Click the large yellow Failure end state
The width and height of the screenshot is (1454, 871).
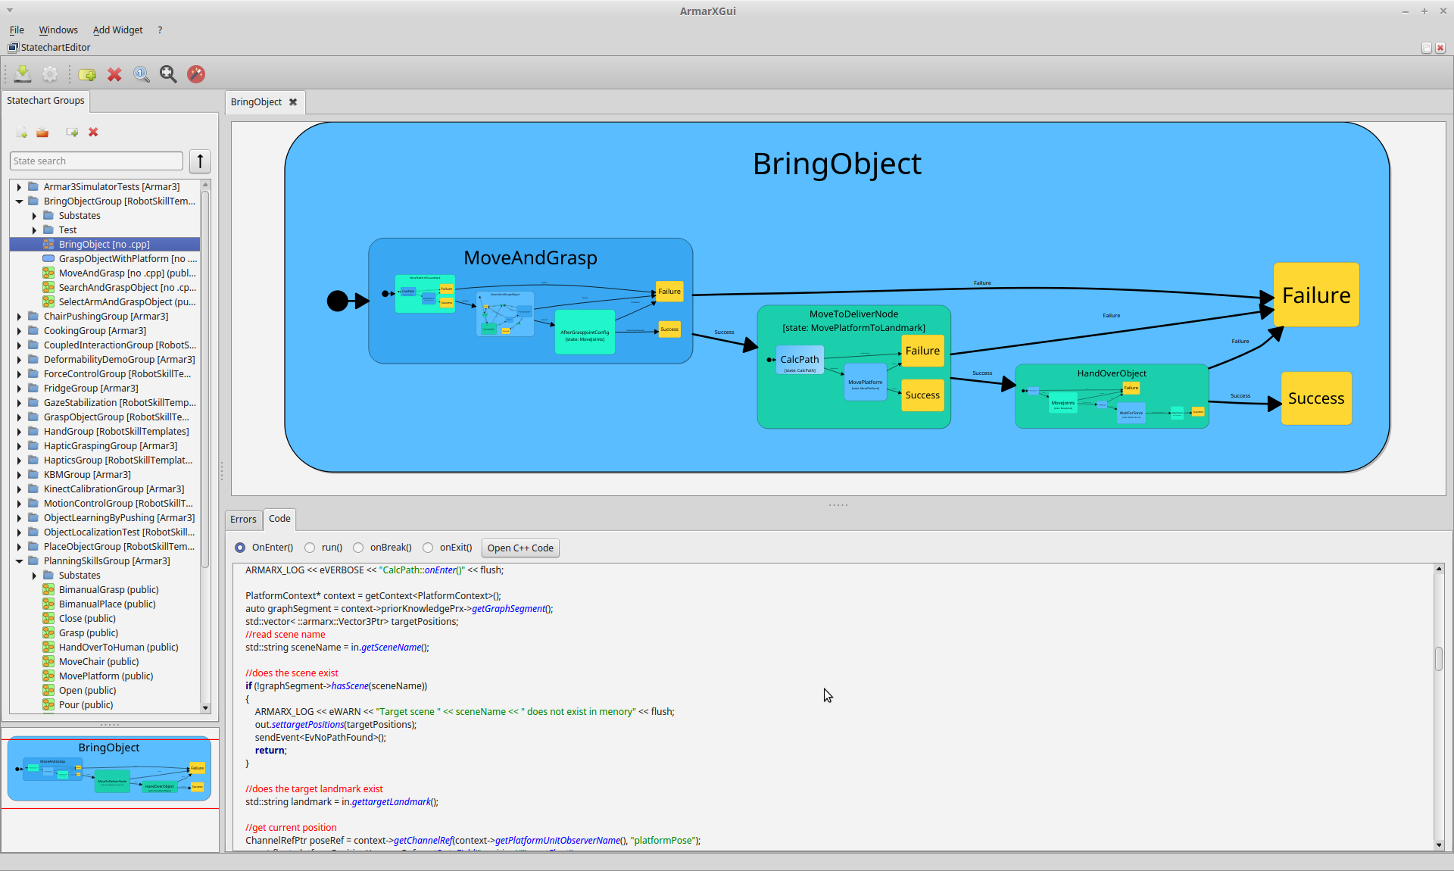pos(1316,295)
